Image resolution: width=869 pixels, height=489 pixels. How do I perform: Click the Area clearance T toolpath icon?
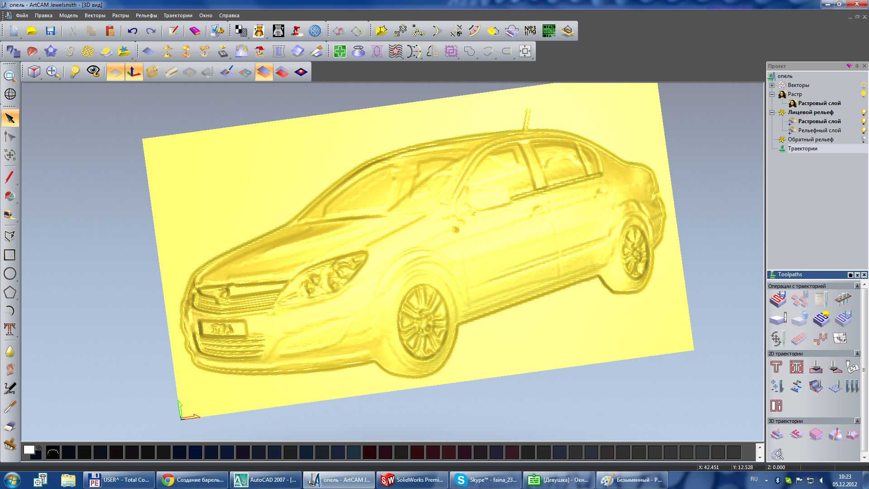click(x=796, y=367)
